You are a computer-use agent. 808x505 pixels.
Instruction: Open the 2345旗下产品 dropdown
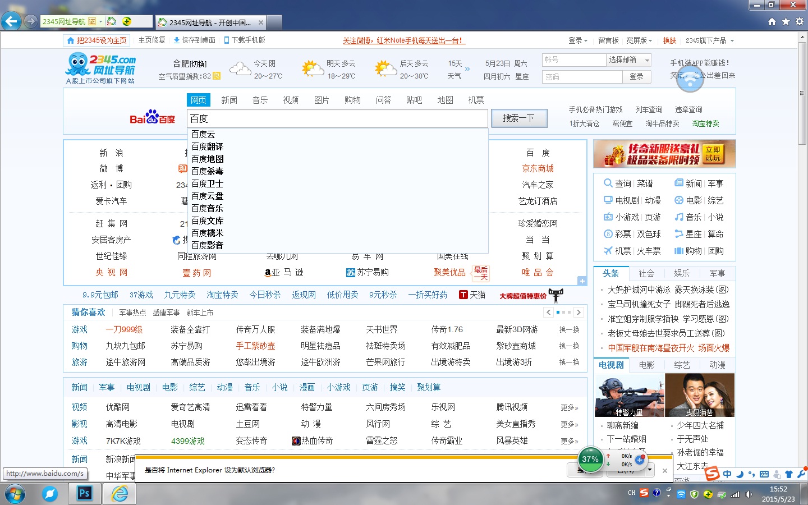(710, 40)
